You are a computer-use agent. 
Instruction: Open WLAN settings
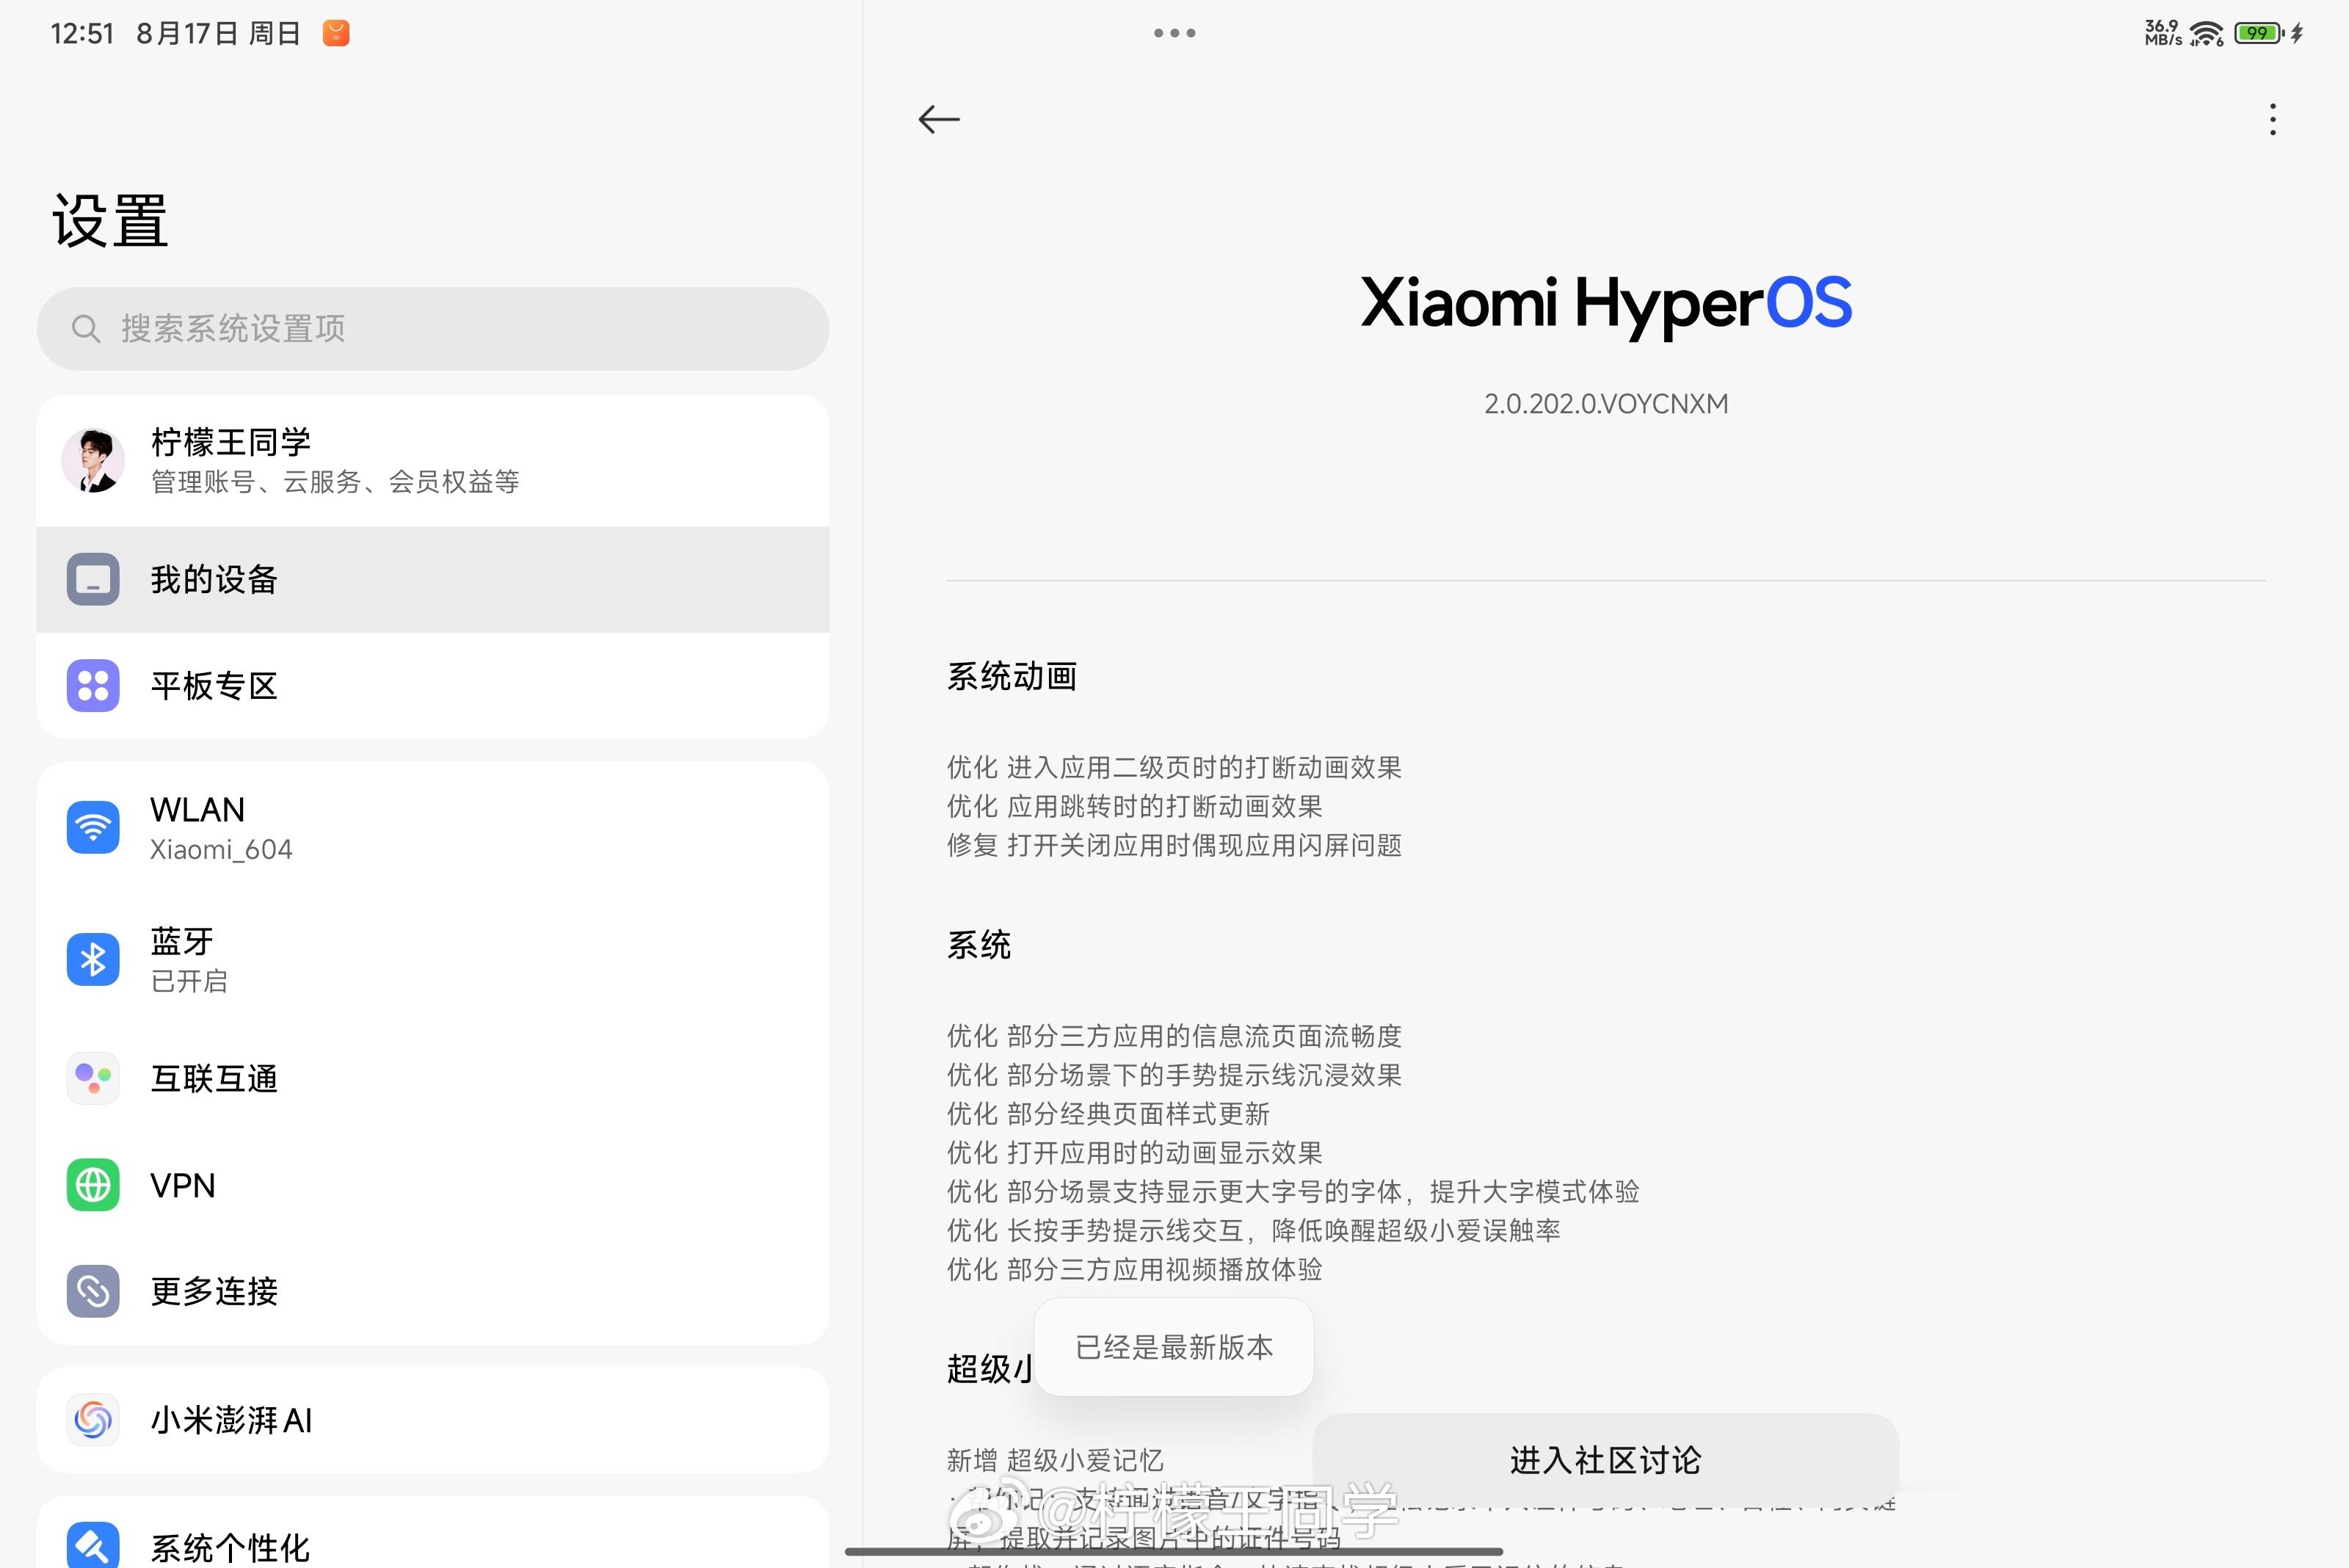(x=433, y=828)
